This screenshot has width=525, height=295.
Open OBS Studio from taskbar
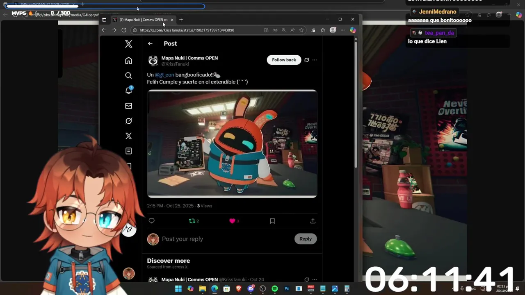click(x=263, y=289)
